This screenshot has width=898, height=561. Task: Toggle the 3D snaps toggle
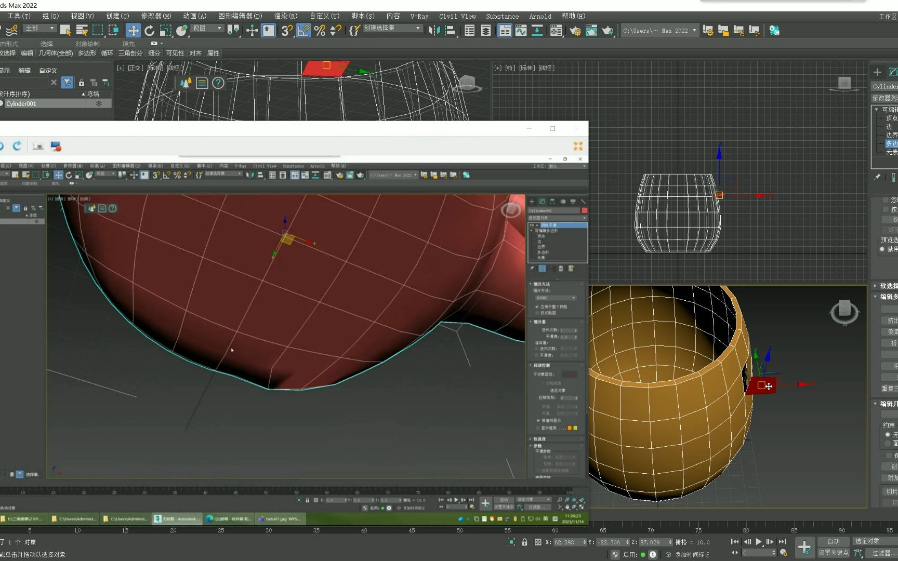(x=286, y=30)
